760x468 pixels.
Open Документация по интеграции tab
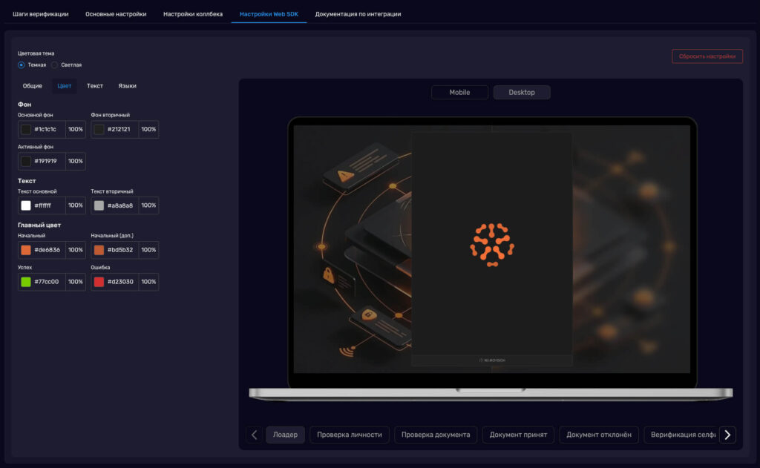[358, 14]
